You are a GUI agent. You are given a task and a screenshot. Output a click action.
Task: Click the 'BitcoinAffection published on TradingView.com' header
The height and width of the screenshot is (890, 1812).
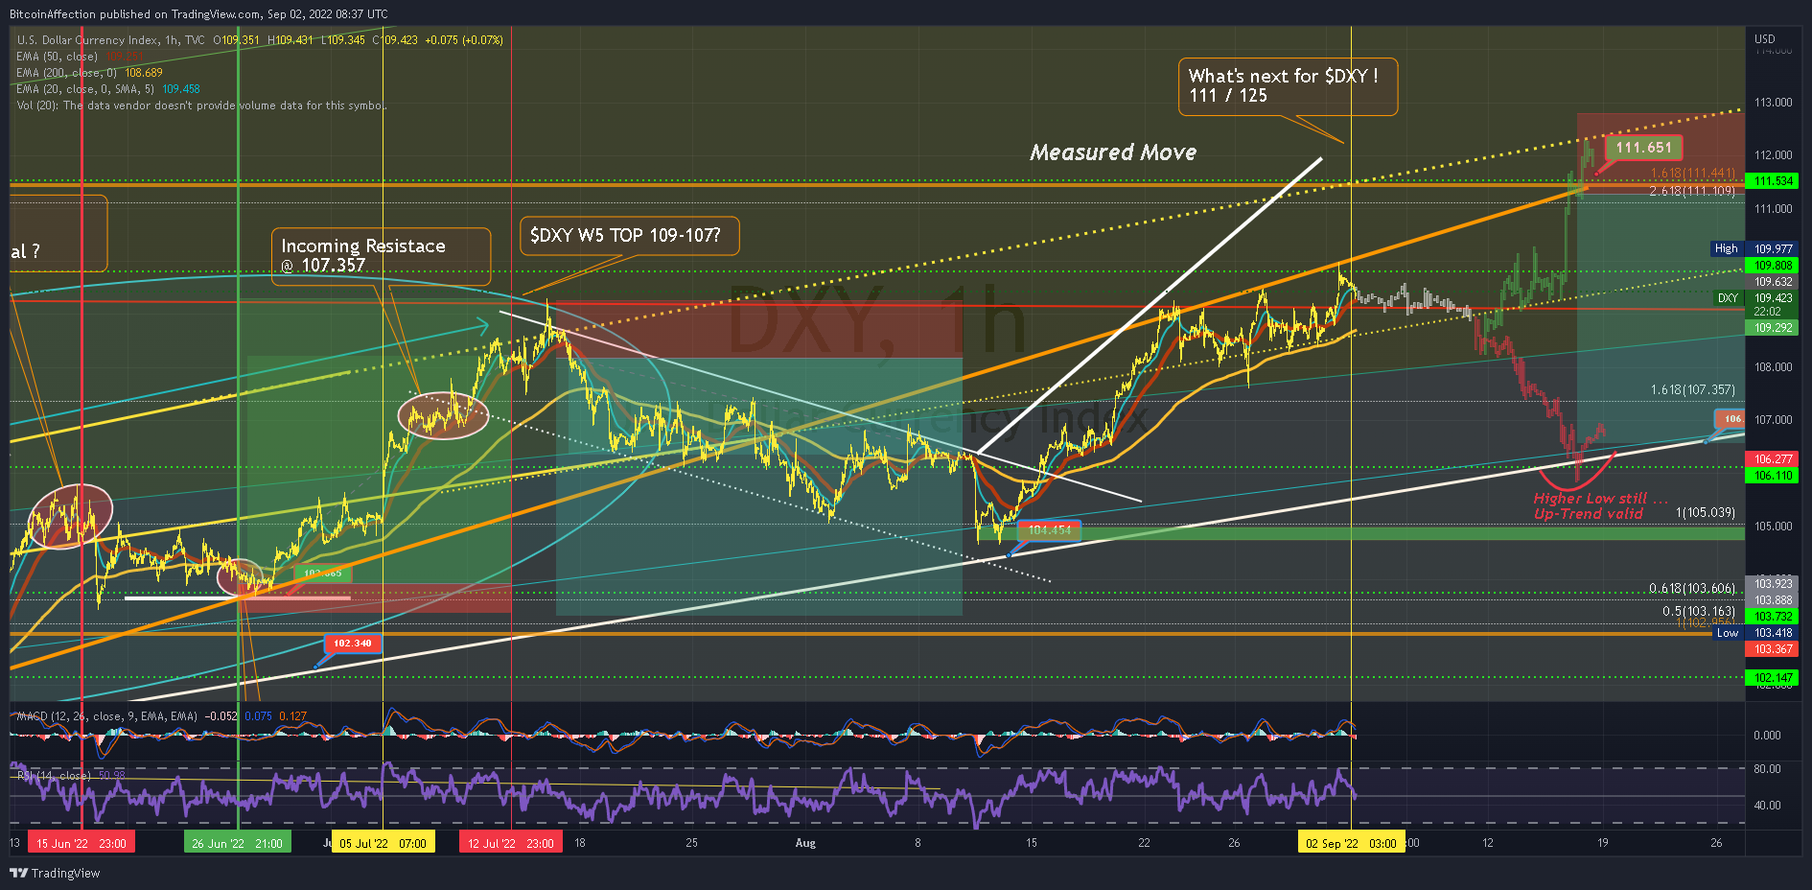[x=198, y=13]
